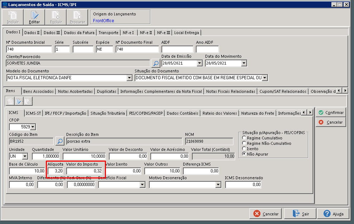Open the NF-e I tab

coord(128,33)
